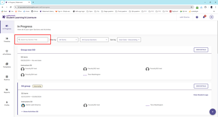Open the tab search dropdown arrow

click(x=2, y=2)
